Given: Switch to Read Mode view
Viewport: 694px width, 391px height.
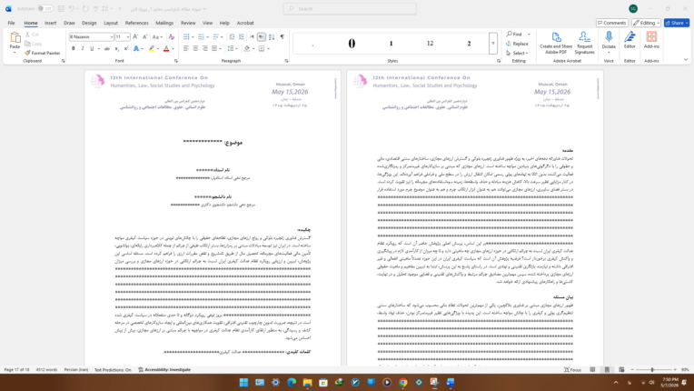Looking at the screenshot, I should [592, 370].
